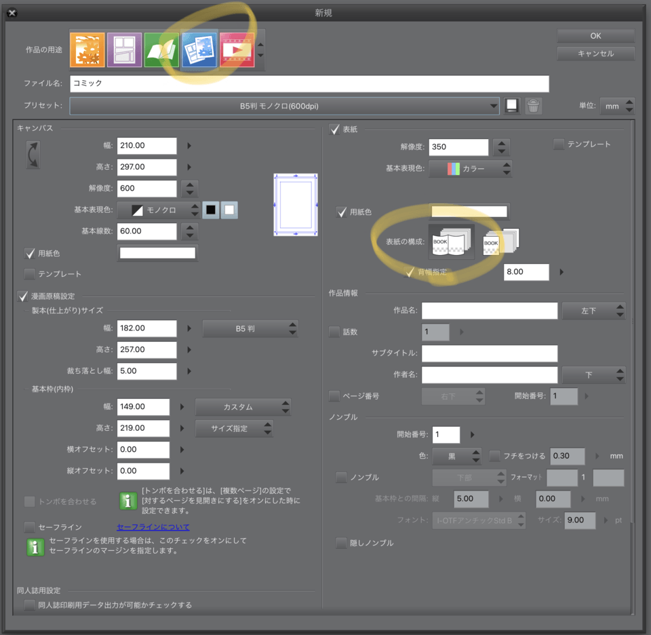The image size is (651, 635).
Task: Select the comic project type icon
Action: point(124,49)
